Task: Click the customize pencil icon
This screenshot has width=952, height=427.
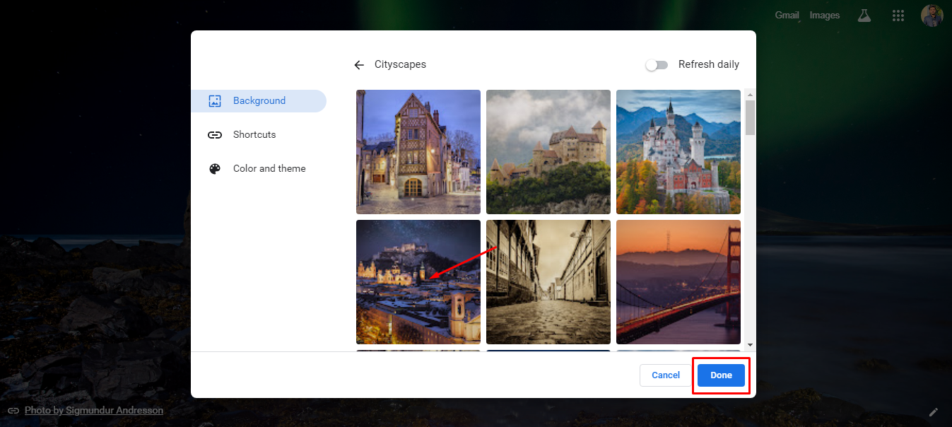Action: click(934, 411)
